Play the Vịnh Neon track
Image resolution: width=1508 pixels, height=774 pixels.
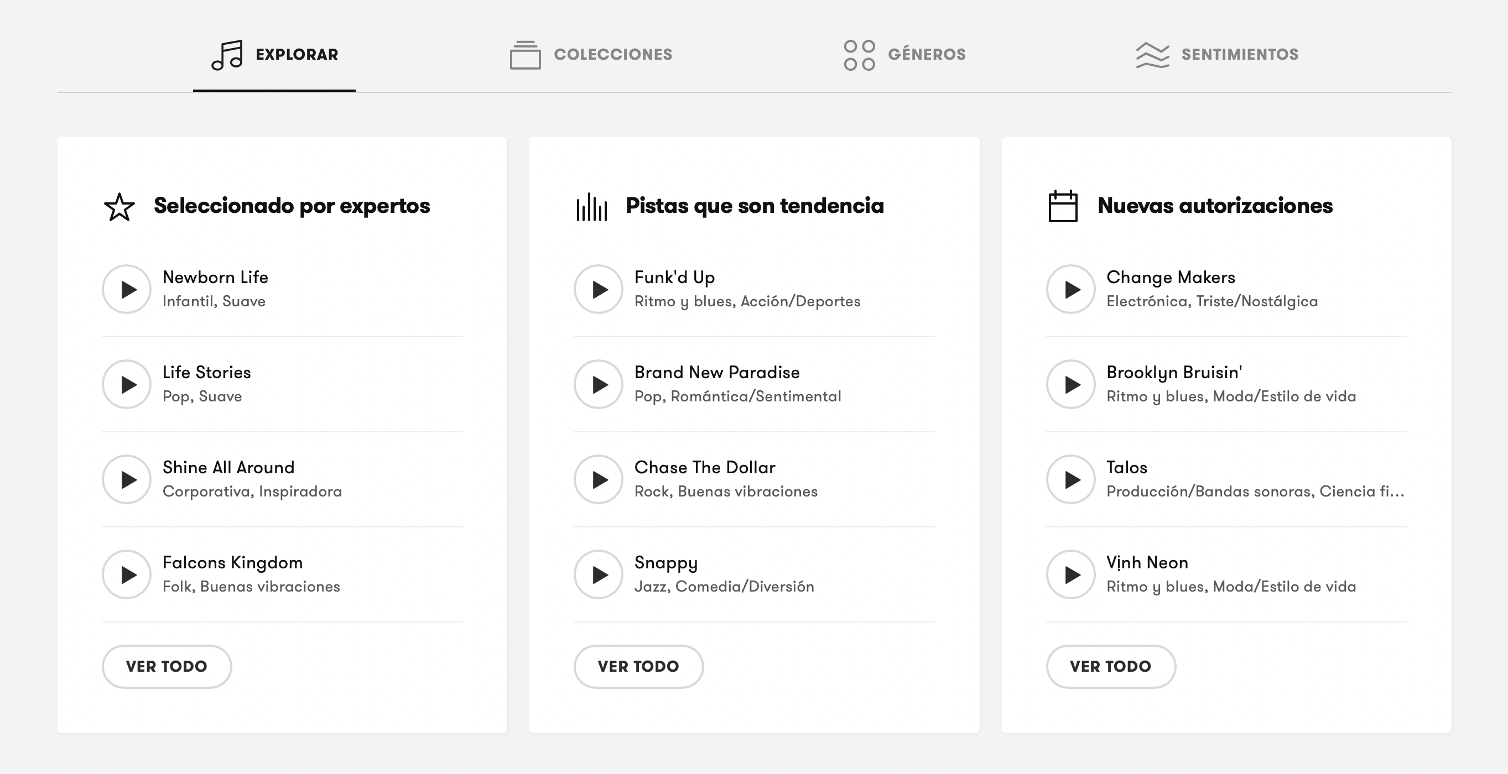(x=1072, y=574)
